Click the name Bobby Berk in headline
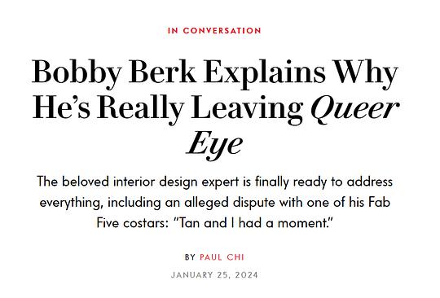Screen dimensions: 440x298 click(x=114, y=72)
